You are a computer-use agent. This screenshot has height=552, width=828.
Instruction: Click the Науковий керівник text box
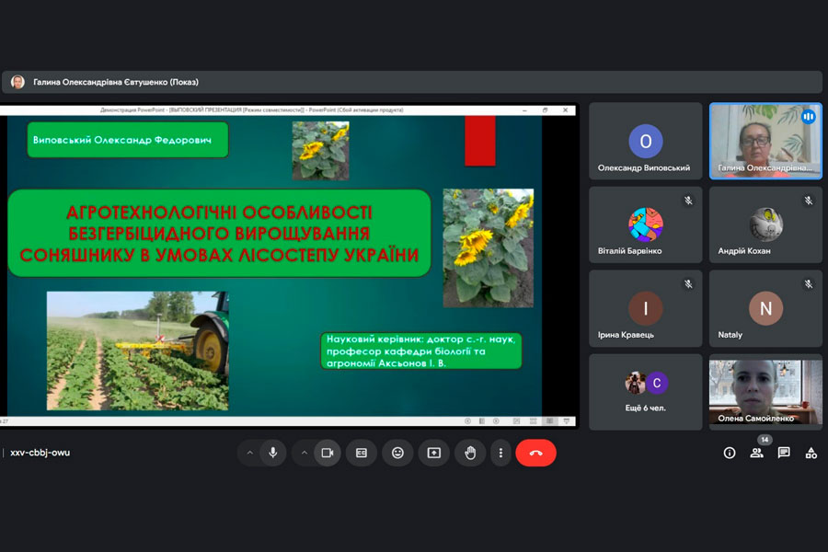420,351
